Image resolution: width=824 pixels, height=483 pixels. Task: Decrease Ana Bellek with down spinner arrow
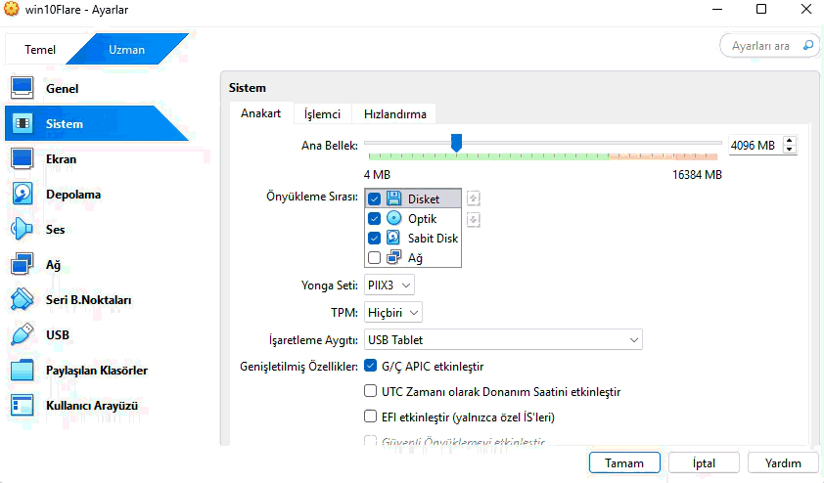click(790, 149)
